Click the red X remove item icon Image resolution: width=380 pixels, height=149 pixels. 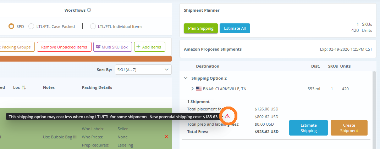click(x=166, y=137)
